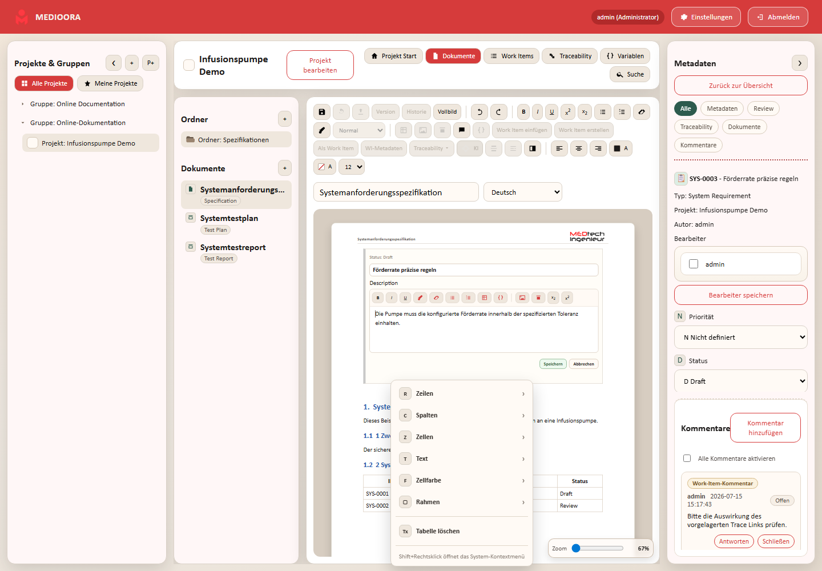Image resolution: width=822 pixels, height=571 pixels.
Task: Use the eraser to clear formatting
Action: coord(642,112)
